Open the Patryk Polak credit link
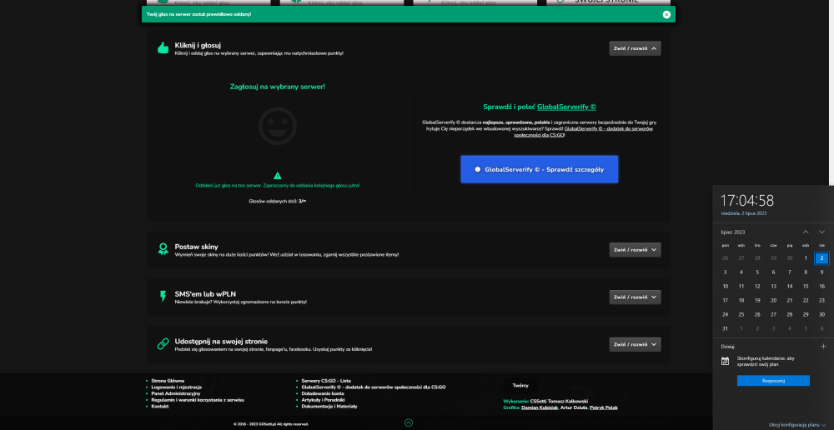This screenshot has width=834, height=430. [x=604, y=407]
